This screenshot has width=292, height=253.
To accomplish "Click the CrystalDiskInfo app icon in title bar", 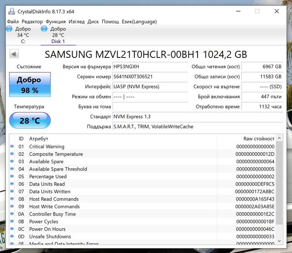I will click(x=12, y=11).
